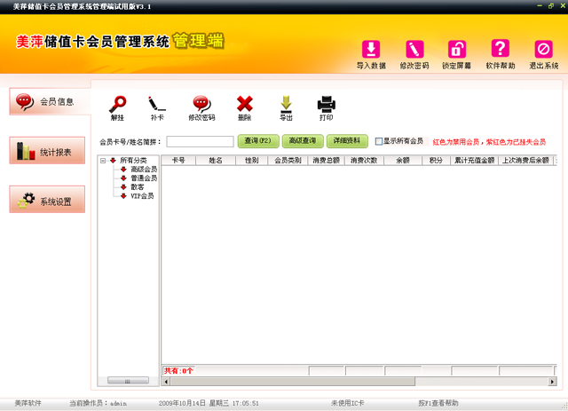Click the 锁定屏幕 lock icon

457,51
